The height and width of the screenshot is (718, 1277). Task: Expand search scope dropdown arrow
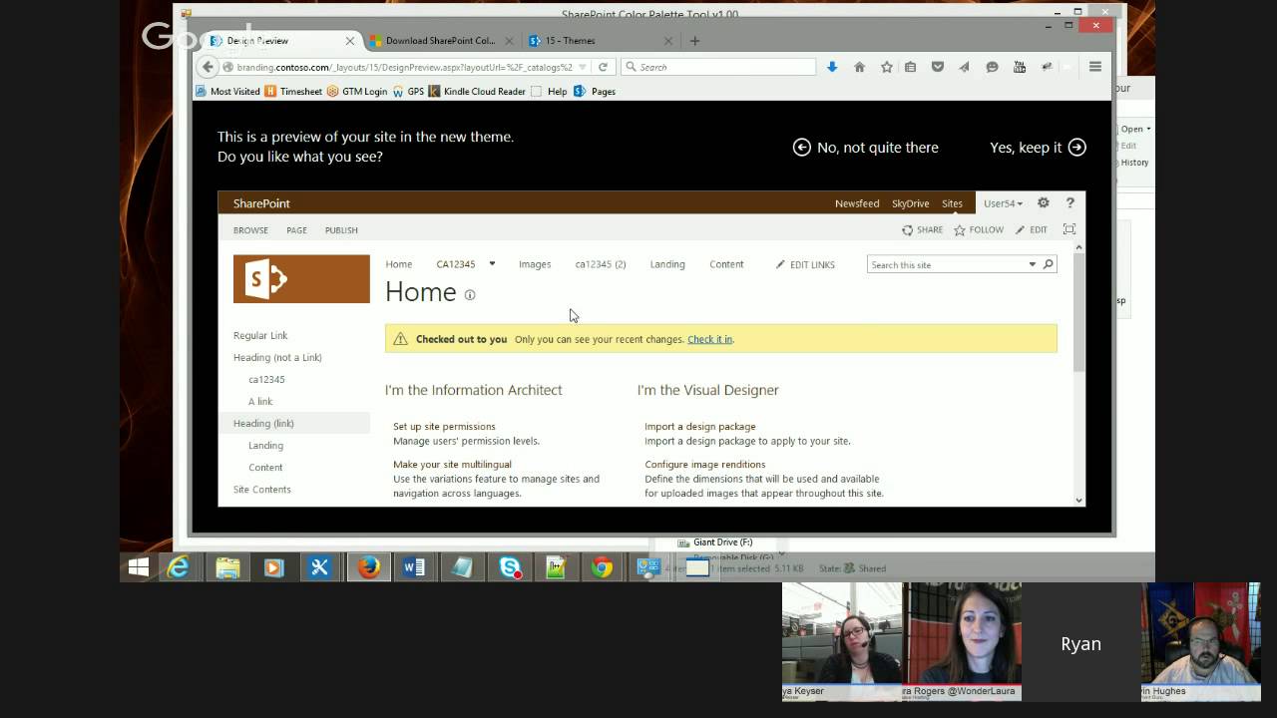pos(1033,264)
